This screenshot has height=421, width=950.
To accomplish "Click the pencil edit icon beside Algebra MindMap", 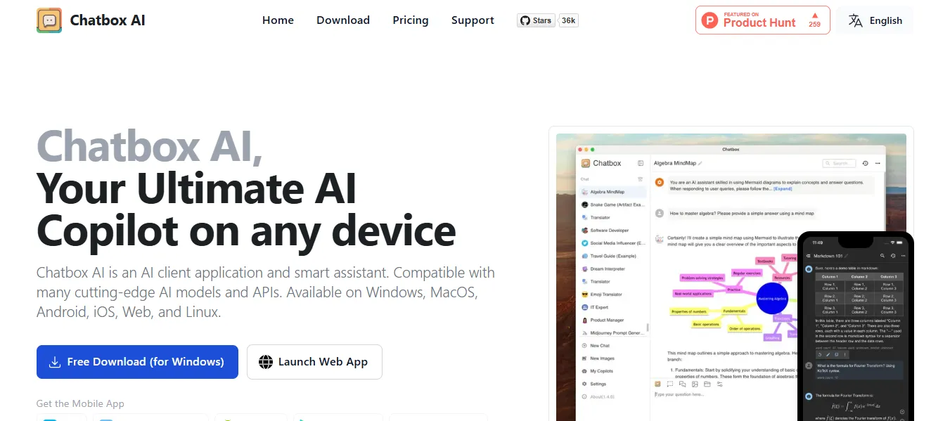I will (700, 163).
